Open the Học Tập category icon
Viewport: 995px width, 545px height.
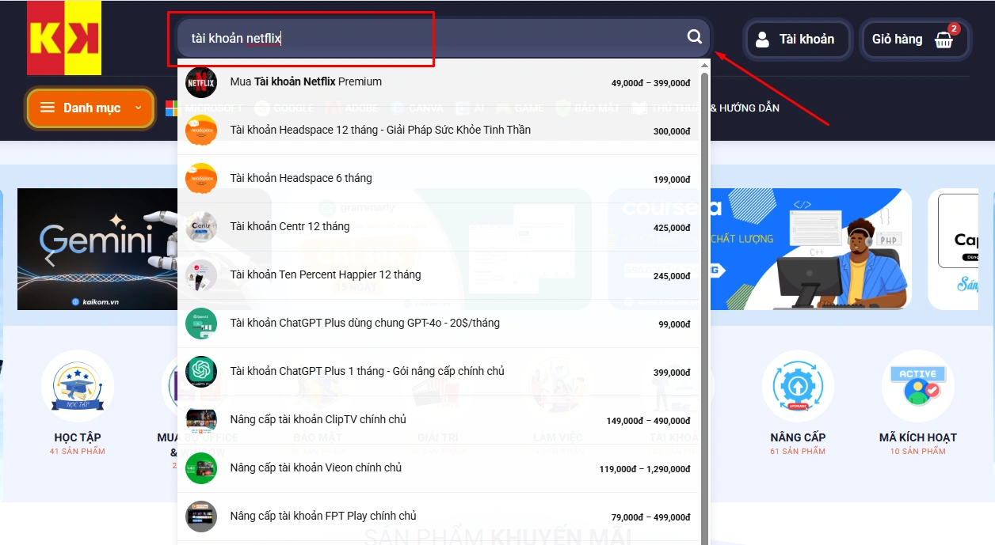[x=78, y=388]
